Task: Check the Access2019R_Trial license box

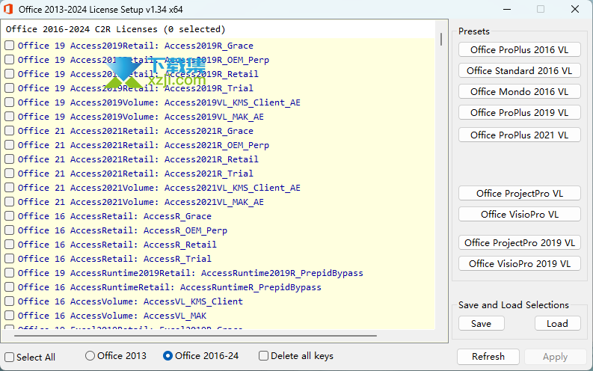Action: (x=10, y=88)
